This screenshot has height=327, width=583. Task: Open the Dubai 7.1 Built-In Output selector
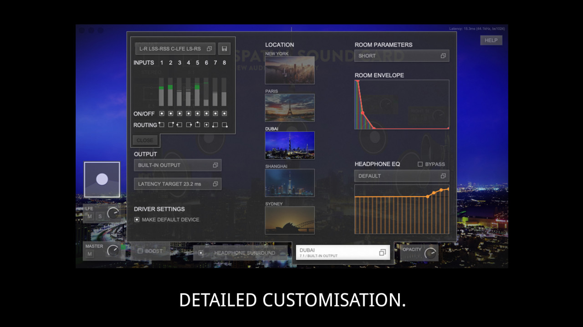[343, 253]
